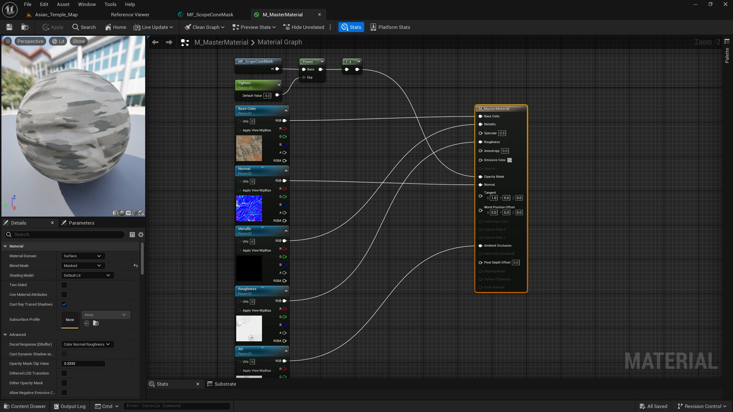Click the Emissive Color swatch
This screenshot has height=412, width=733.
point(510,160)
